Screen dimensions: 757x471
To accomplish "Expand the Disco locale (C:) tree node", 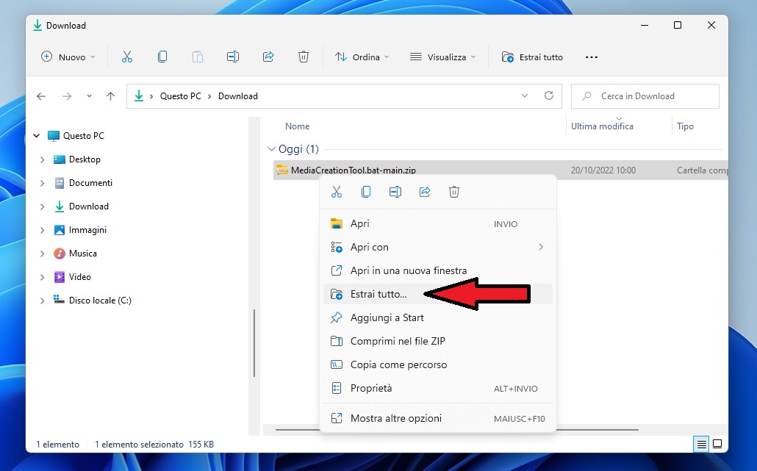I will (x=43, y=301).
